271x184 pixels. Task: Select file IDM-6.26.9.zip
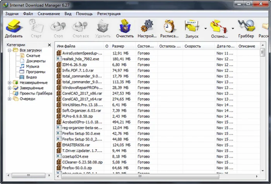(x=74, y=65)
